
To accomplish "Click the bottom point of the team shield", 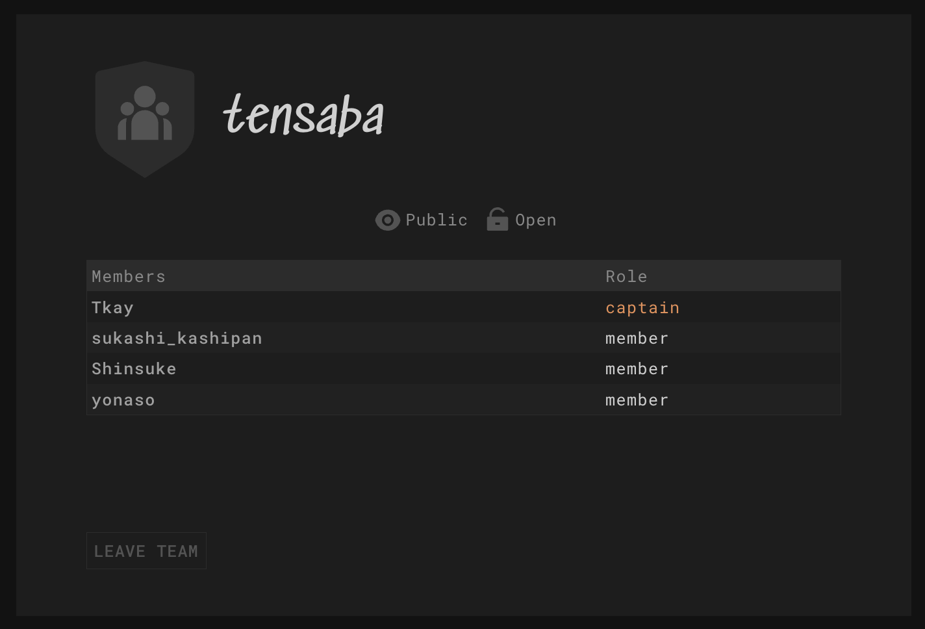I will coord(145,172).
